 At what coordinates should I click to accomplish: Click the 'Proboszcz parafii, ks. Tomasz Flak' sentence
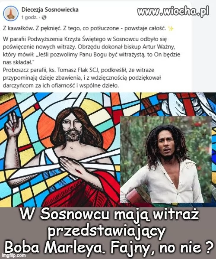(x=51, y=70)
